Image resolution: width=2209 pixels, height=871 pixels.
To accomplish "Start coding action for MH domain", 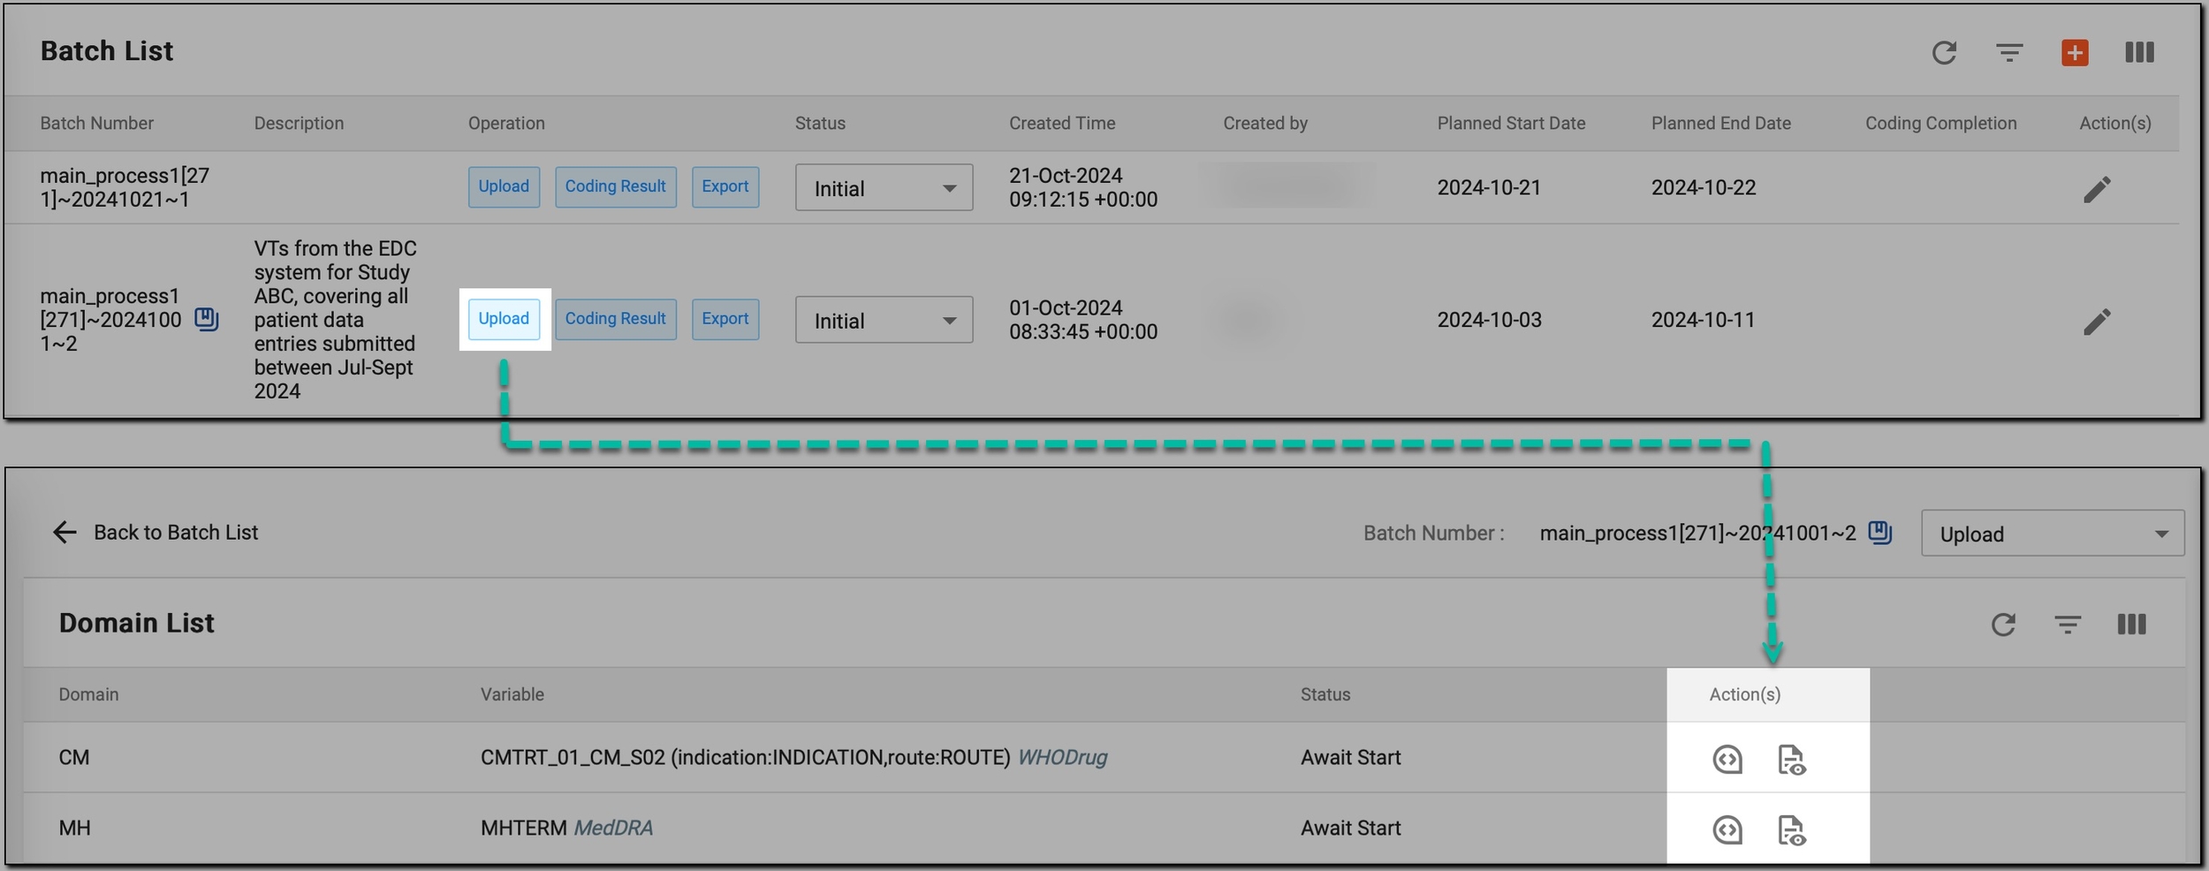I will coord(1727,830).
